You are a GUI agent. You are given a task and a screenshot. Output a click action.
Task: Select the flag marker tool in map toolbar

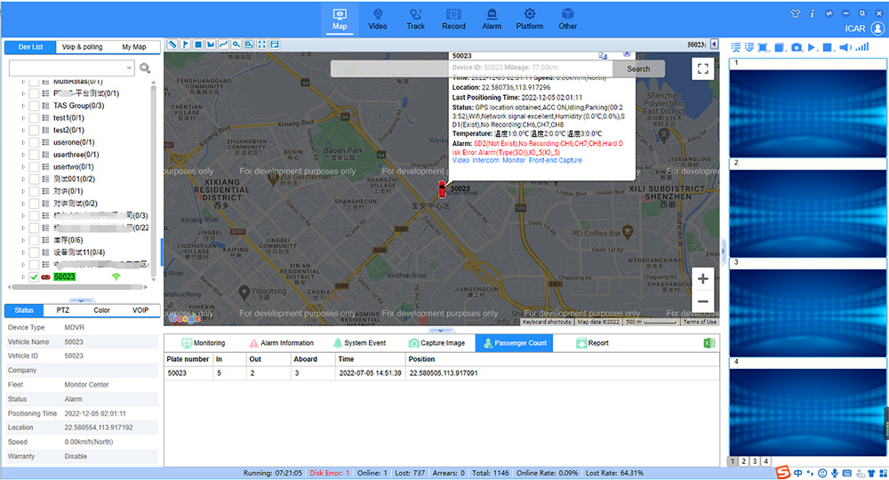point(186,44)
